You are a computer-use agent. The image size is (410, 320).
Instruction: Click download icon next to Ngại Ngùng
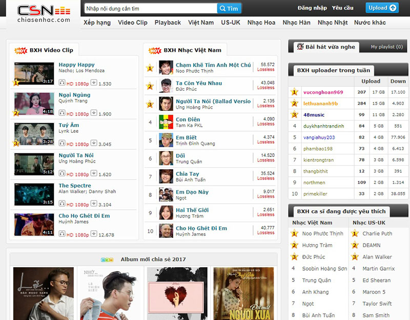94,114
